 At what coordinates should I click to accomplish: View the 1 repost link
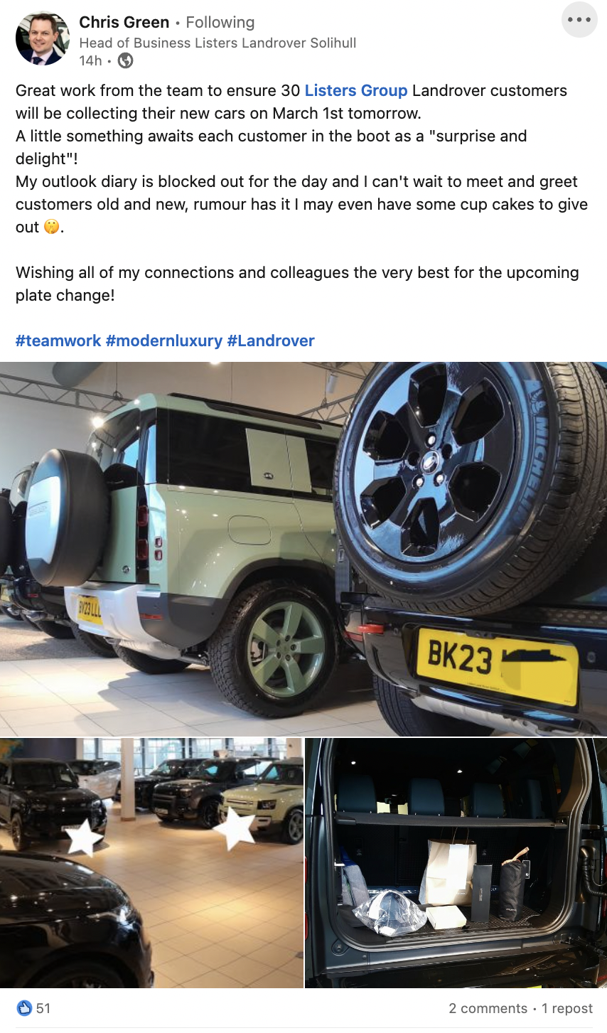567,1008
